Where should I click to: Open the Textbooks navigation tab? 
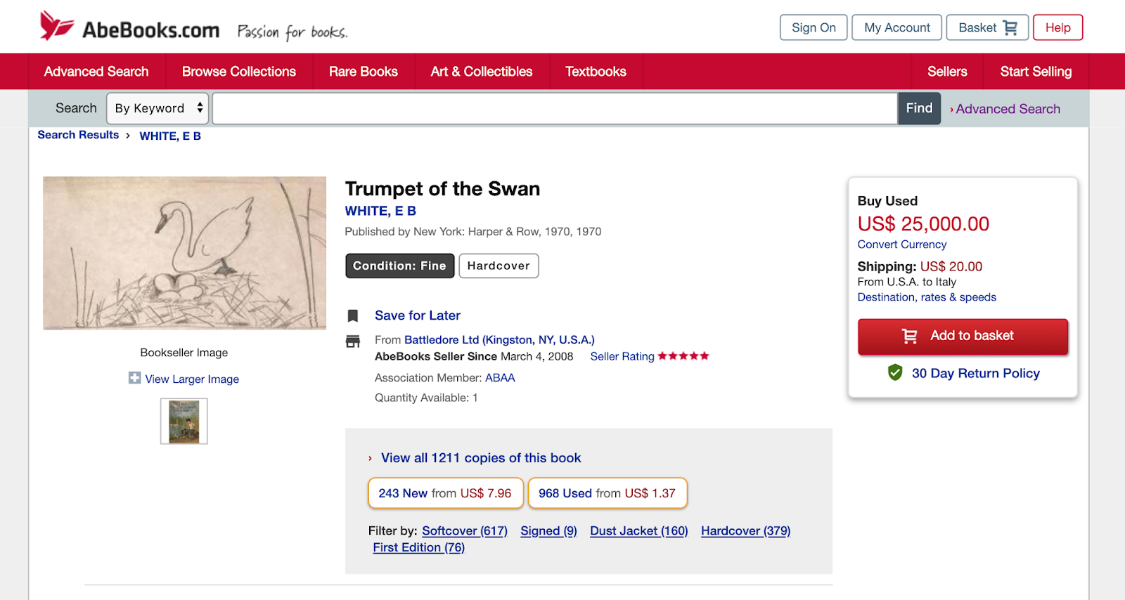(595, 72)
